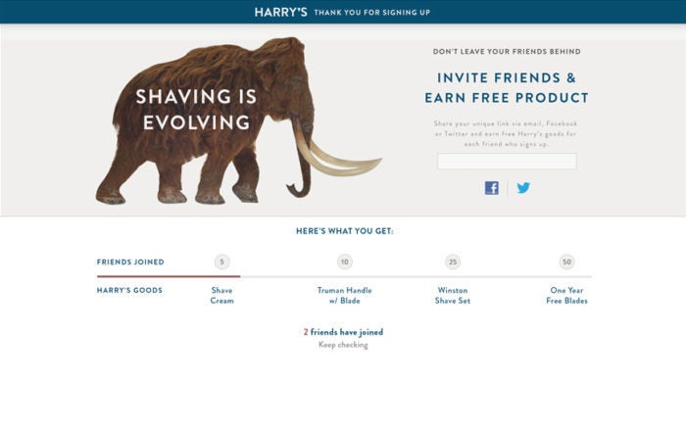Image resolution: width=686 pixels, height=429 pixels.
Task: Click the Shave Cream reward label
Action: 221,296
